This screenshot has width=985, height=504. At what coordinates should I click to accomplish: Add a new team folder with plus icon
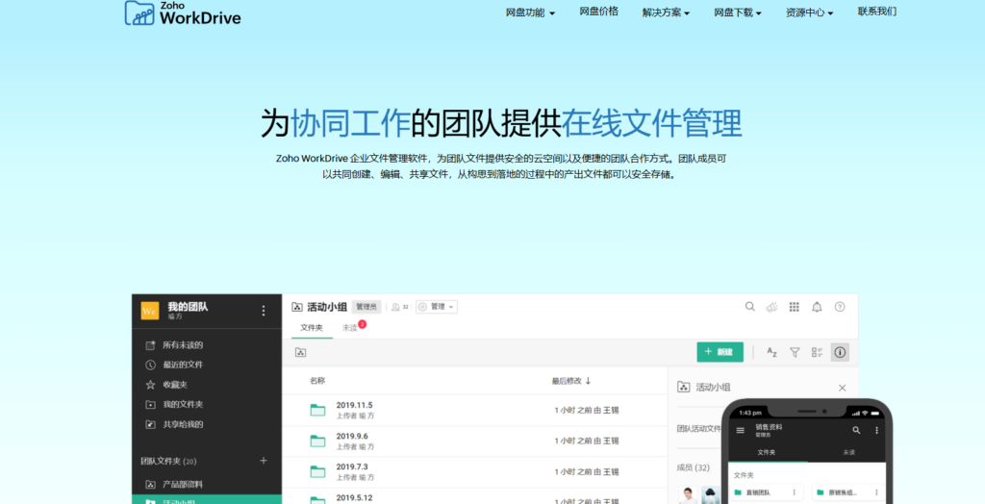click(x=264, y=461)
